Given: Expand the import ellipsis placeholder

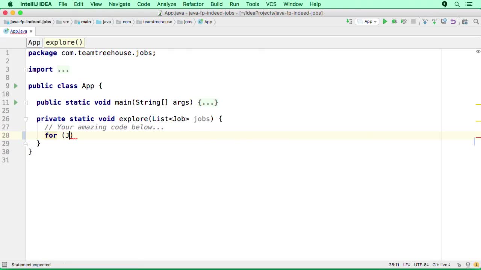Looking at the screenshot, I should [63, 69].
